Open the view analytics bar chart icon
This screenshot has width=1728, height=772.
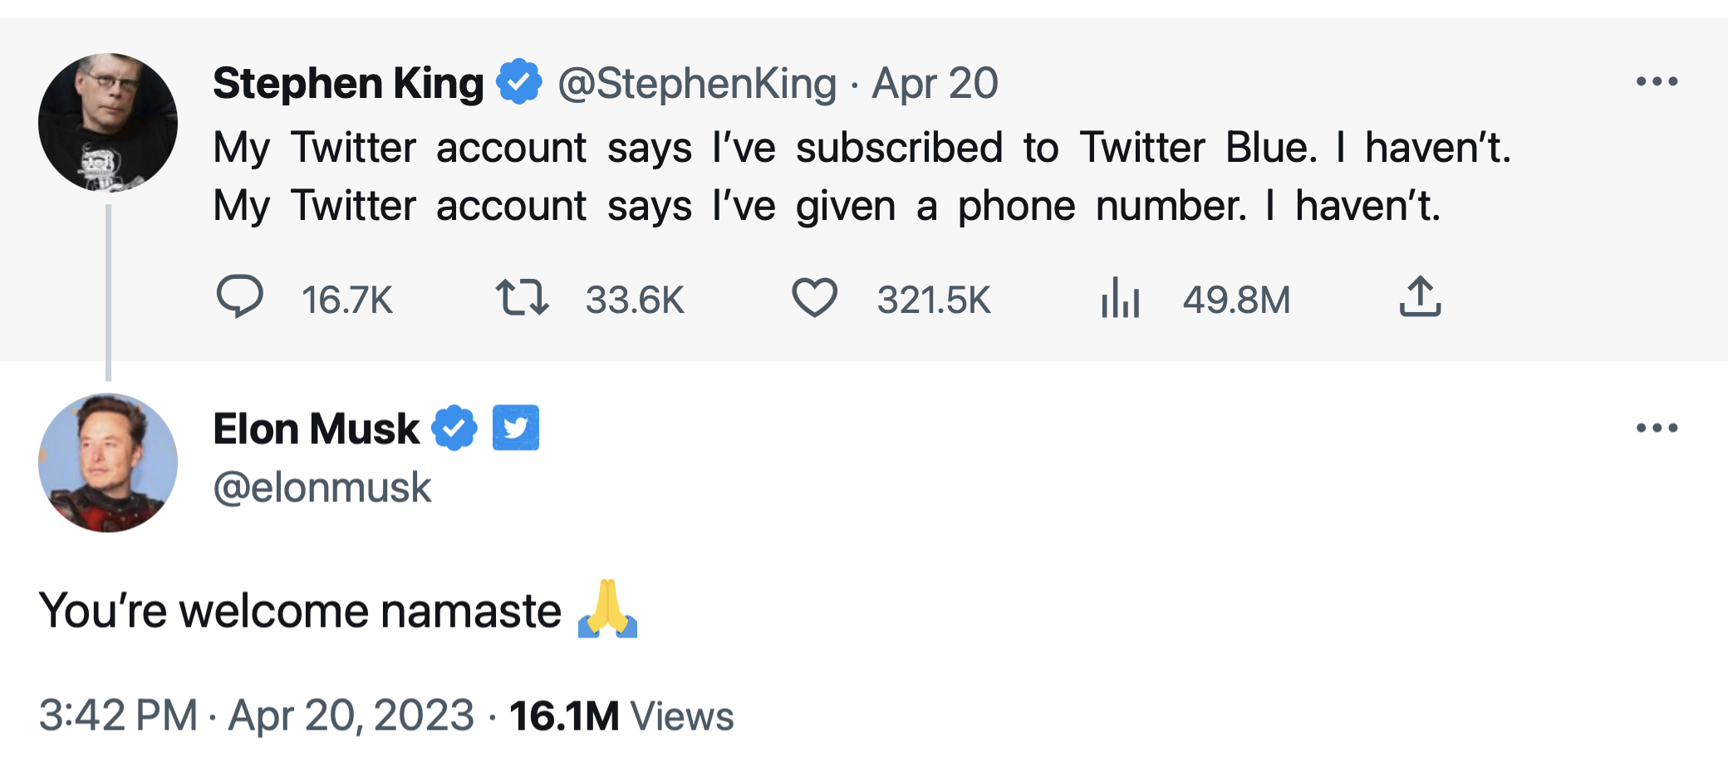tap(1120, 297)
